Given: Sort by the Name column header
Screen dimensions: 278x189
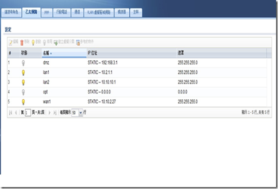Looking at the screenshot, I should (64, 53).
